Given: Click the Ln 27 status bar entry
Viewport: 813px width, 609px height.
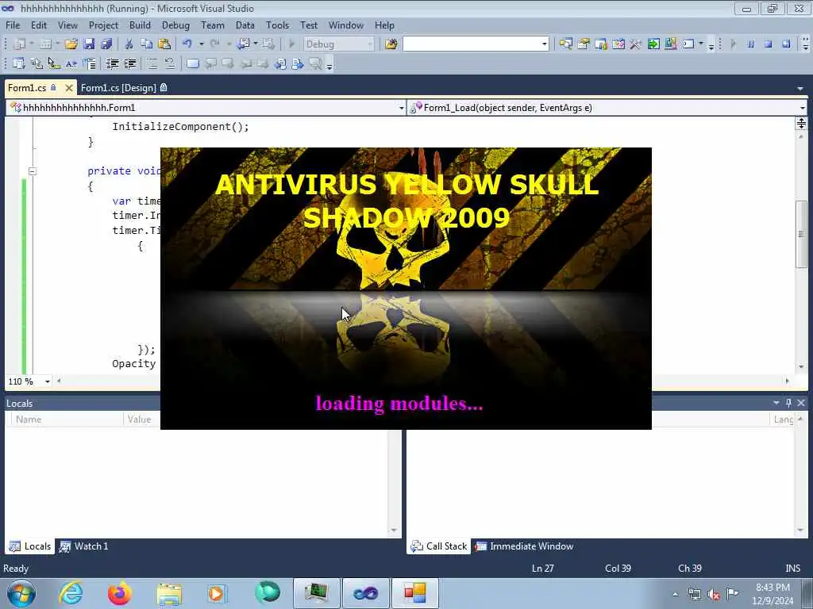Looking at the screenshot, I should (x=543, y=568).
